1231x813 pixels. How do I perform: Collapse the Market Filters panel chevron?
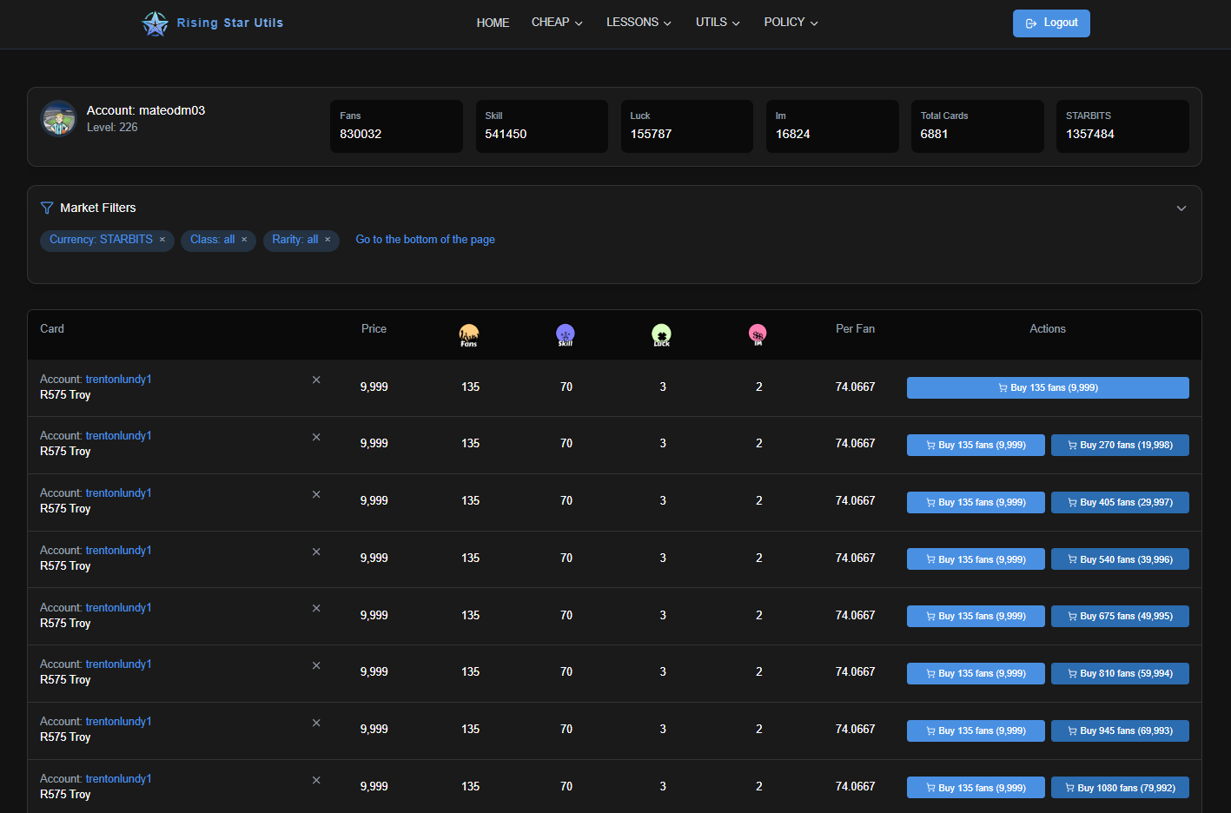click(x=1181, y=208)
